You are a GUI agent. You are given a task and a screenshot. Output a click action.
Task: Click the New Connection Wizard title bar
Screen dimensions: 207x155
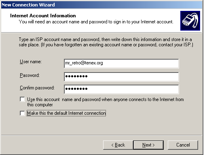[102, 5]
